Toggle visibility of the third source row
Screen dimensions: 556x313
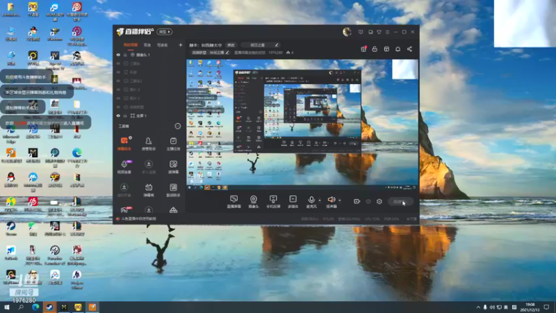pos(118,72)
